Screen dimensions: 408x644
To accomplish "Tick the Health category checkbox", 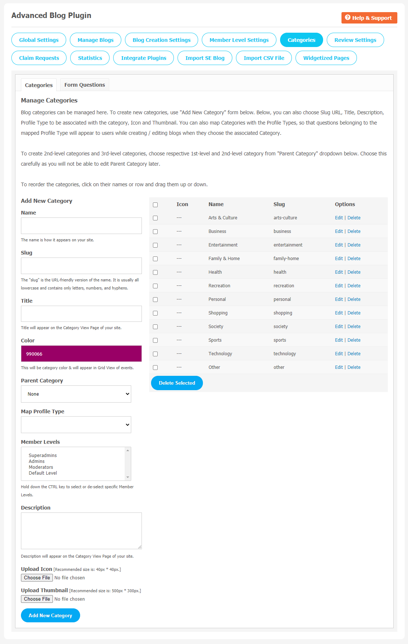I will tap(155, 273).
